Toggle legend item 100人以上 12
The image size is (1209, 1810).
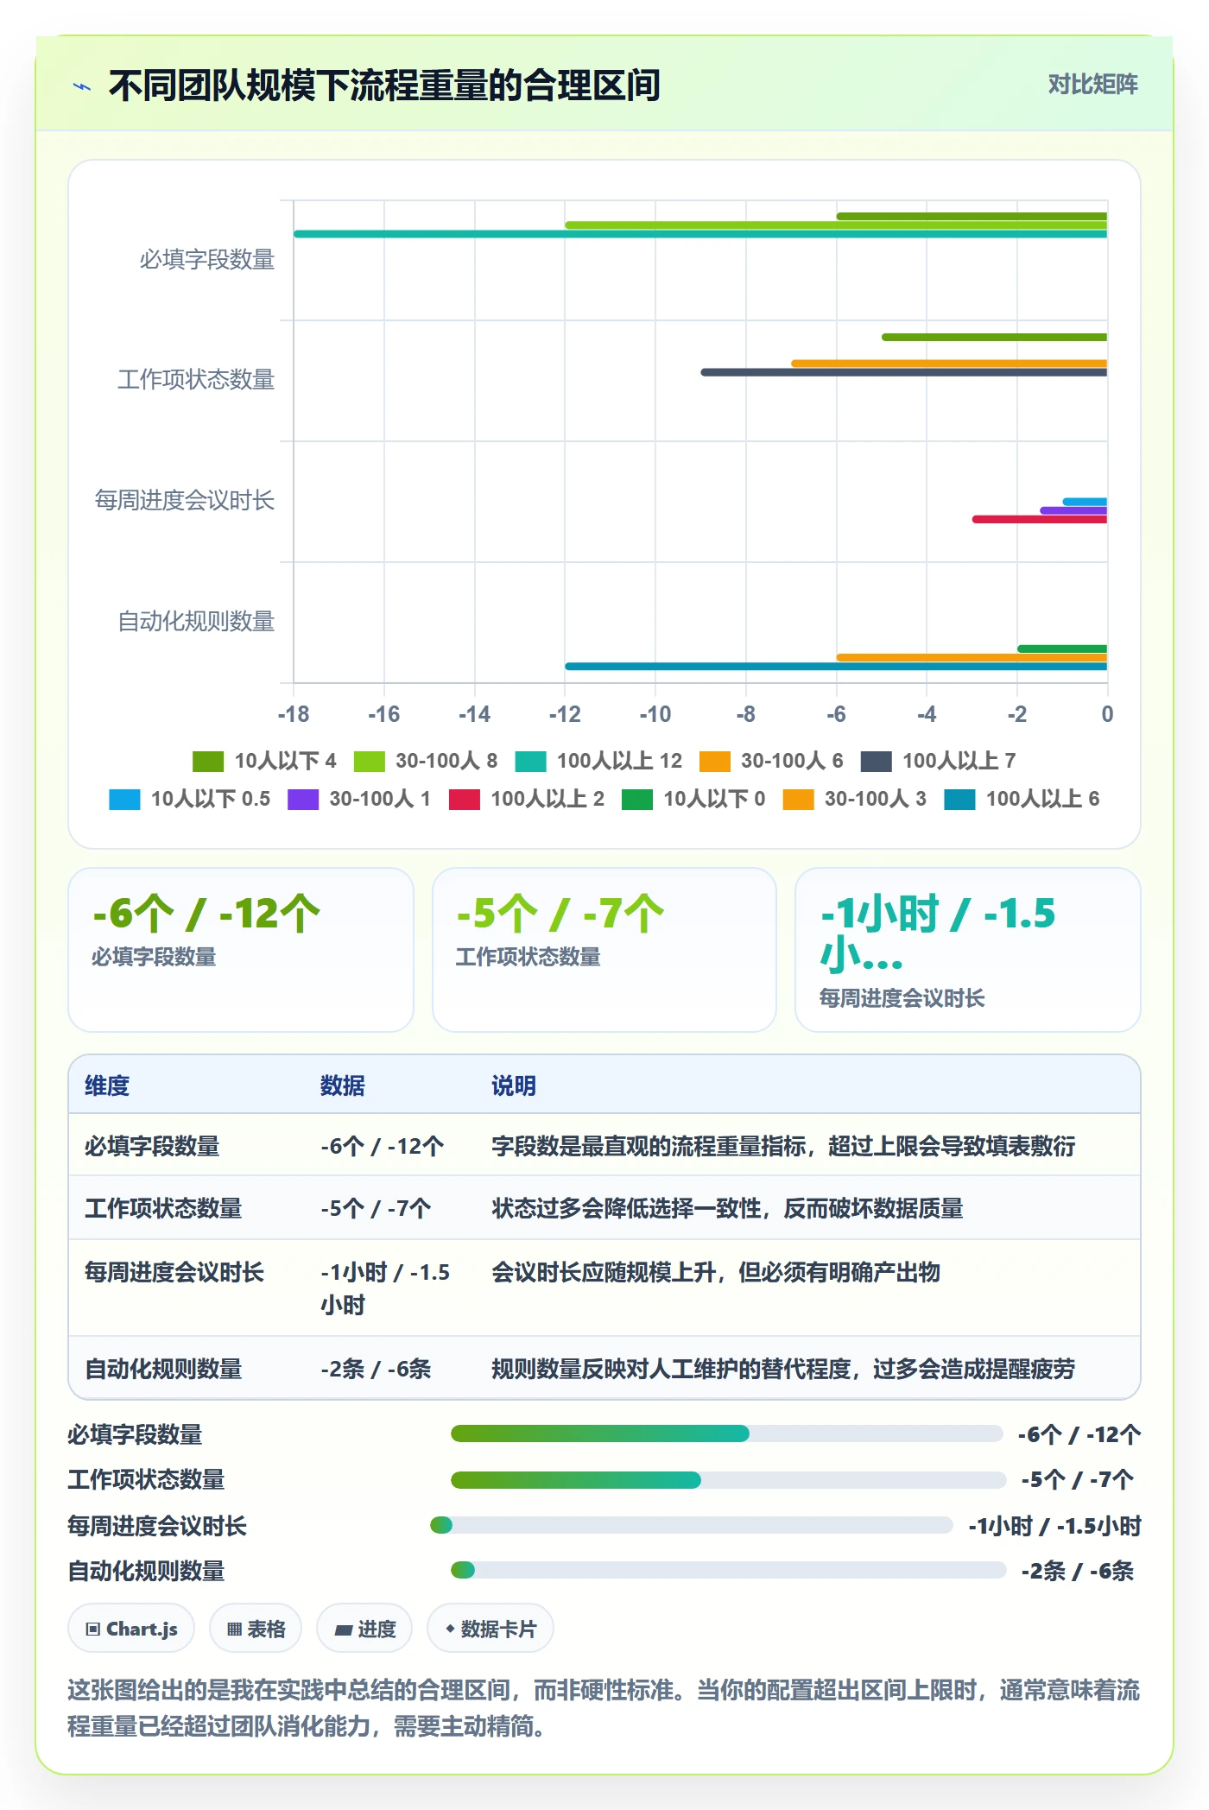[598, 761]
